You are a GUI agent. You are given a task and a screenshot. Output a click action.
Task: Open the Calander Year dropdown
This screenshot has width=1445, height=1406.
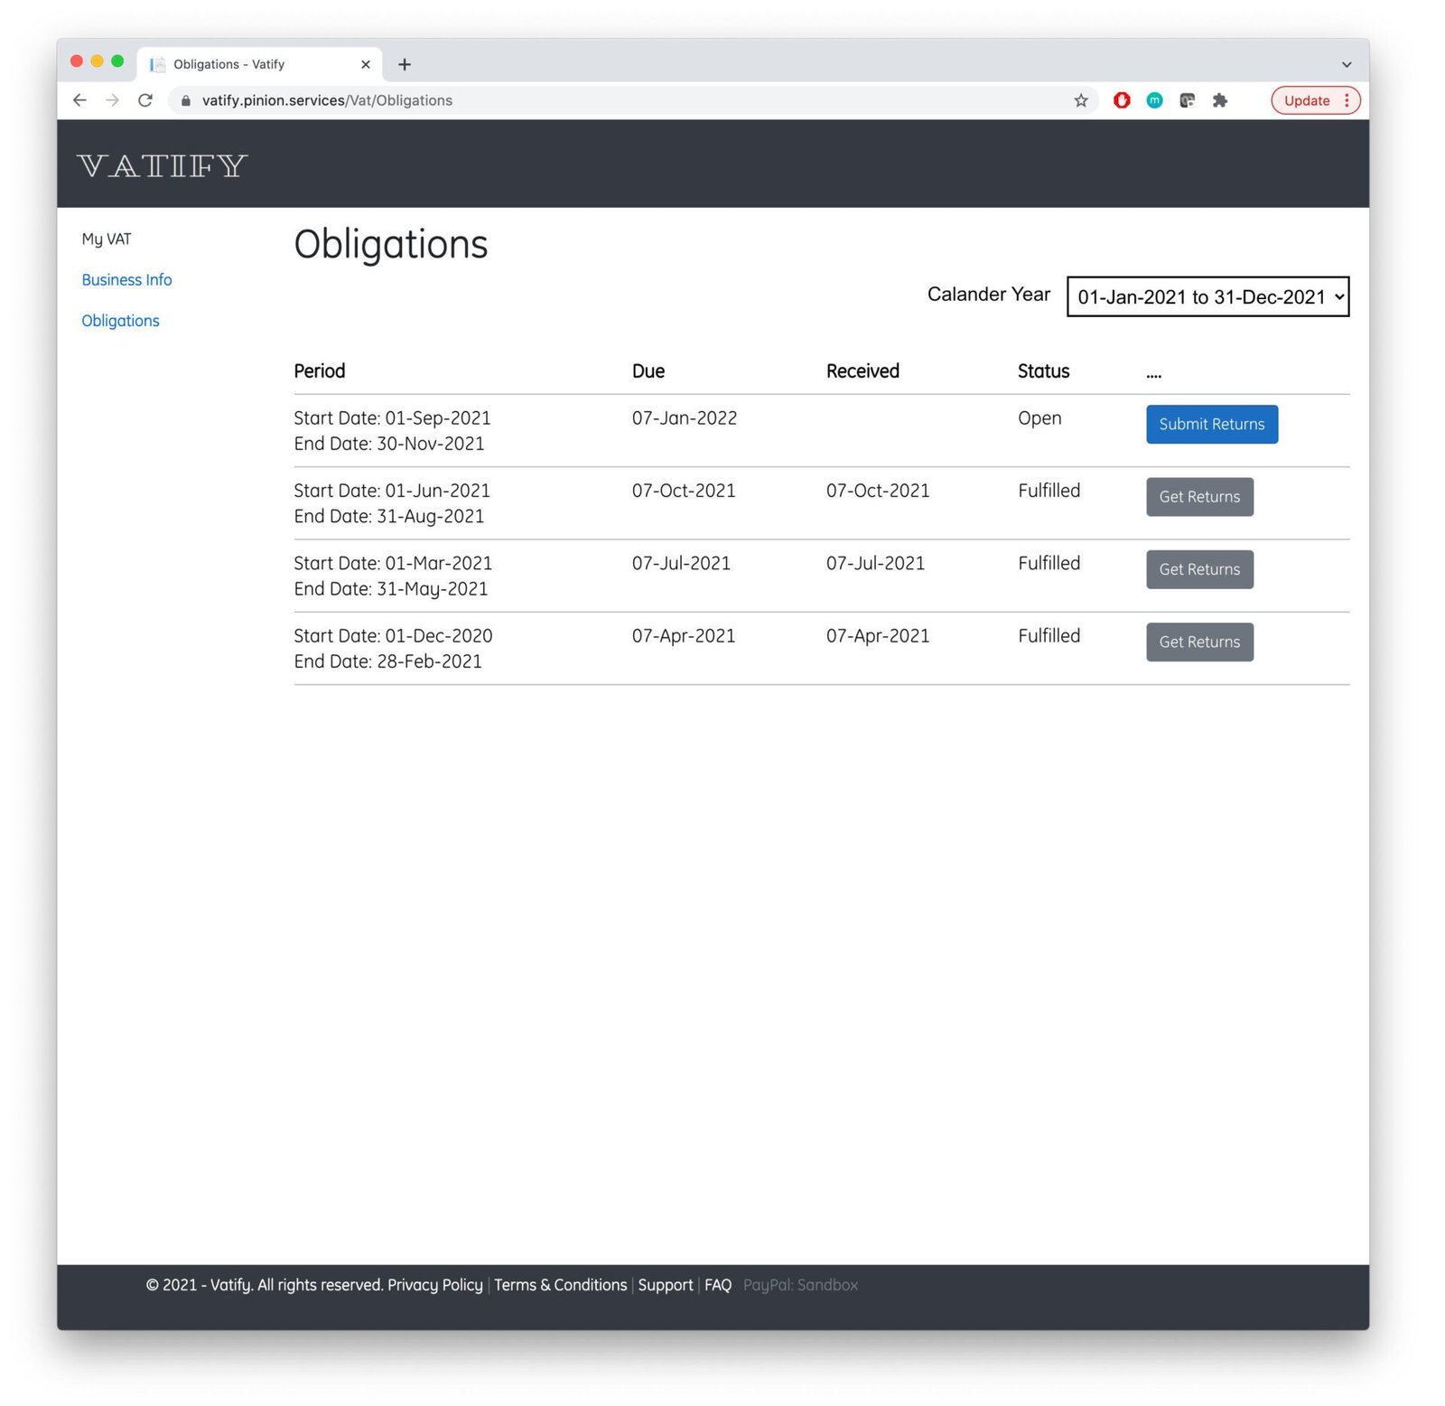(x=1207, y=296)
